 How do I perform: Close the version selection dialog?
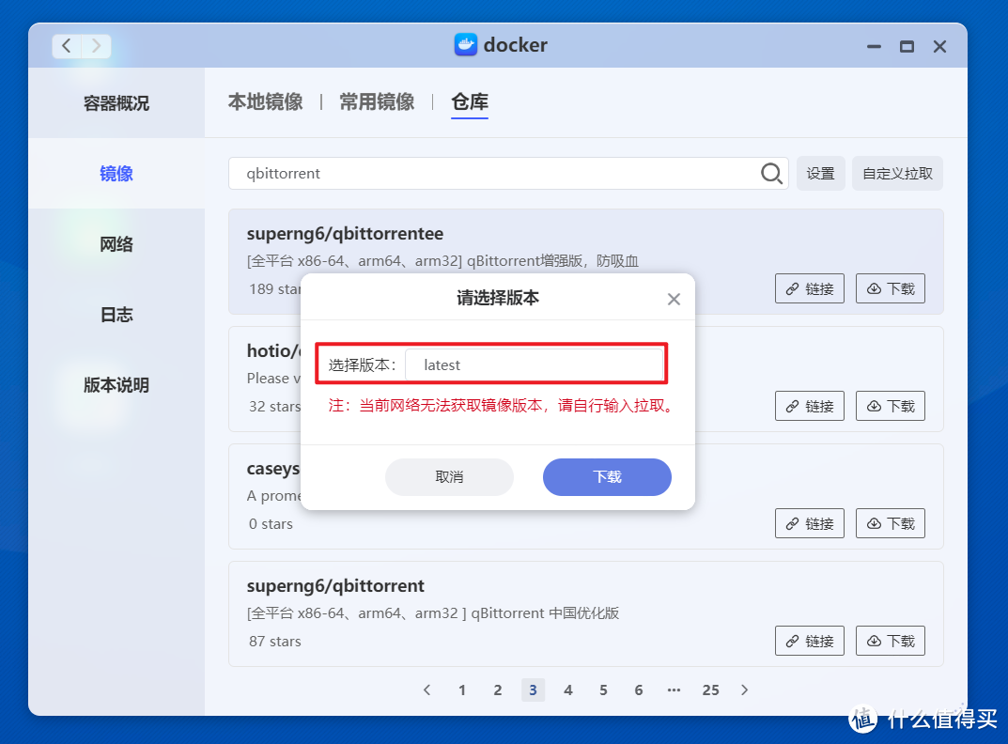(673, 299)
